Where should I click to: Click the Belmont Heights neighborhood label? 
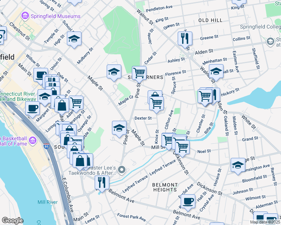[x=165, y=187]
